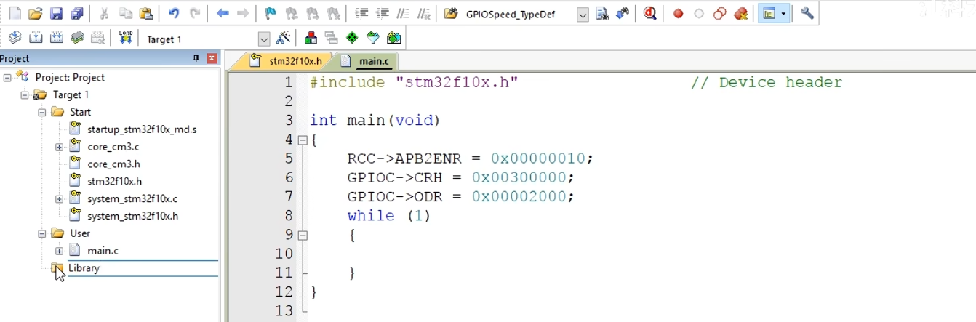Open Configuration wrench icon
Screen dimensions: 976x322
point(807,13)
